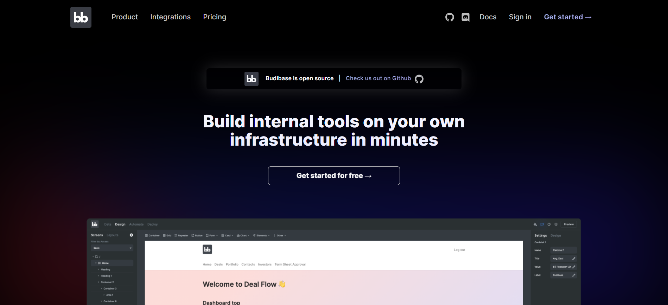668x305 pixels.
Task: Add a Repeater component from the toolbar
Action: coord(181,236)
